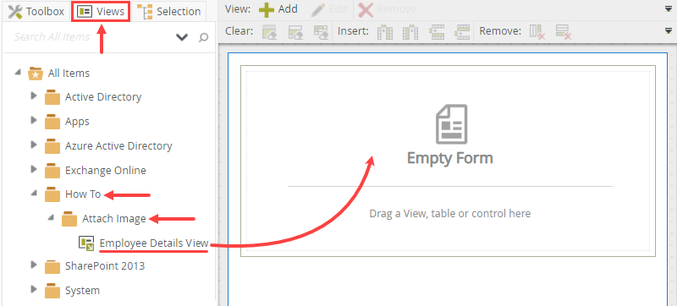Open the Clear/Insert toolbar overflow arrow

[x=669, y=31]
